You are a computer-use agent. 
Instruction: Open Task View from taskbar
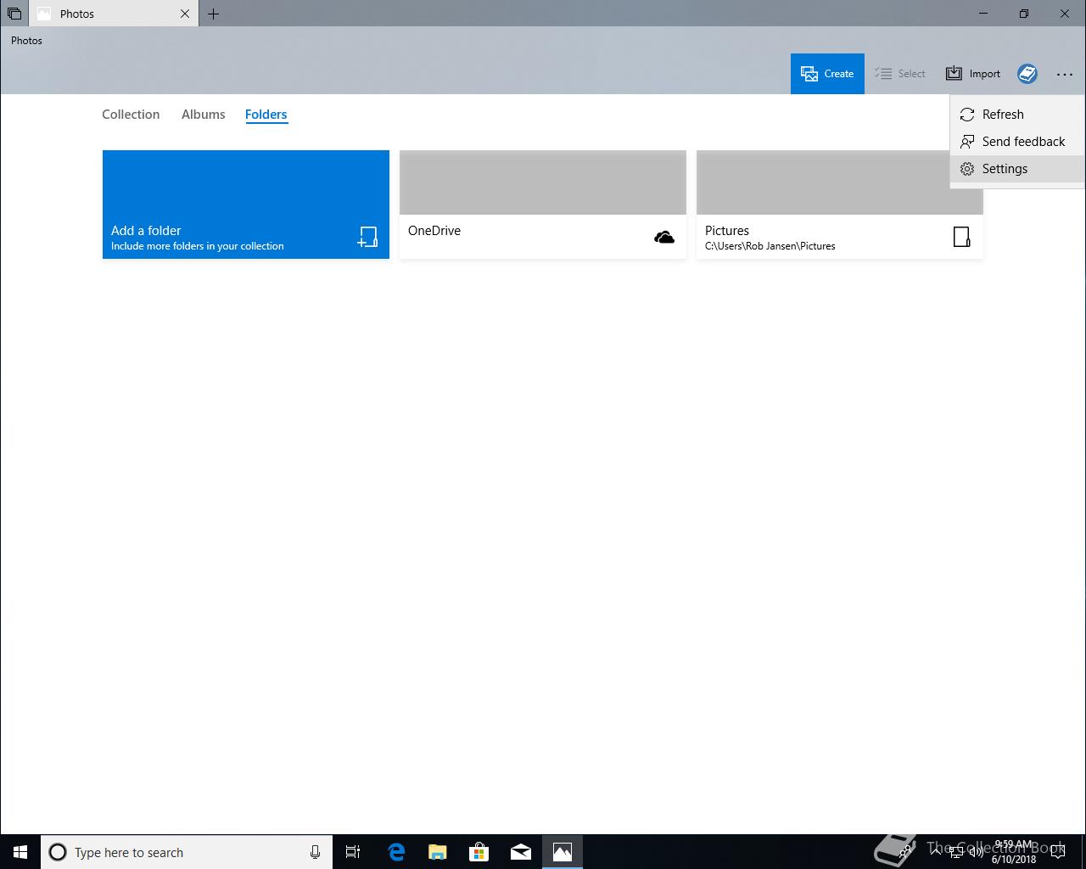pyautogui.click(x=353, y=852)
